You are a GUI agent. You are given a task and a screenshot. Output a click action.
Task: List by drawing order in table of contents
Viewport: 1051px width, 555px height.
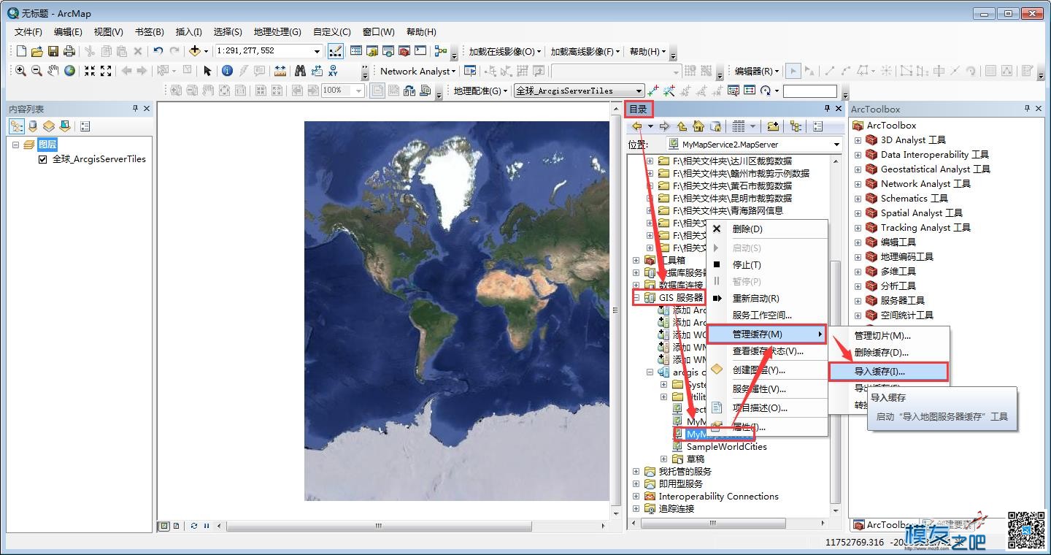pyautogui.click(x=16, y=126)
